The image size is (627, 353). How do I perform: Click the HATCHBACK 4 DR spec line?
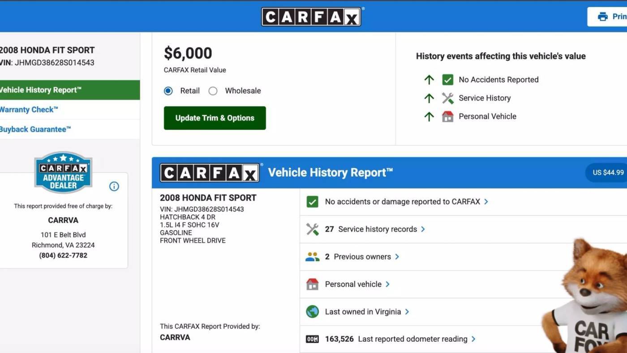[x=188, y=217]
